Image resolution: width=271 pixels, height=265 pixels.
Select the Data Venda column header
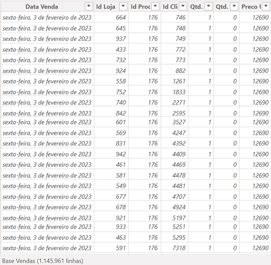(42, 7)
